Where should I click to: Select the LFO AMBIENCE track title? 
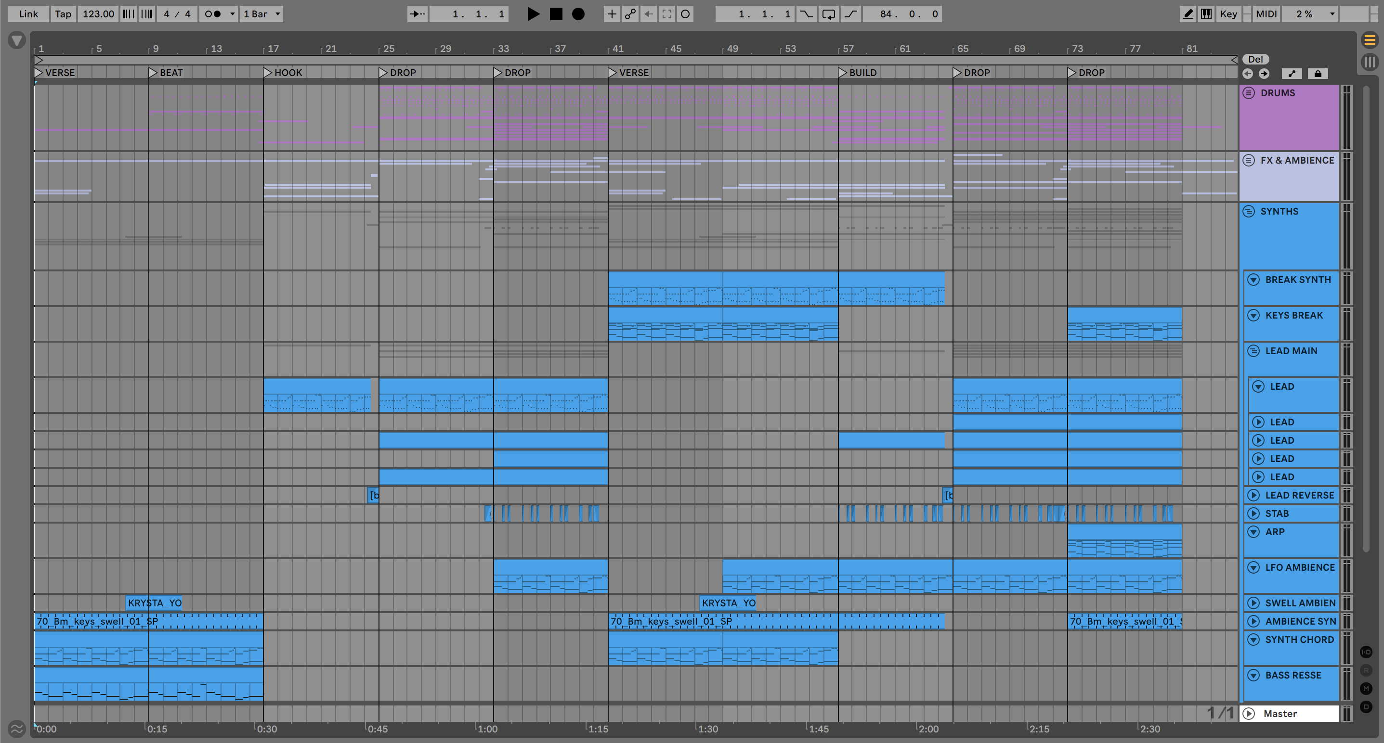pyautogui.click(x=1300, y=567)
